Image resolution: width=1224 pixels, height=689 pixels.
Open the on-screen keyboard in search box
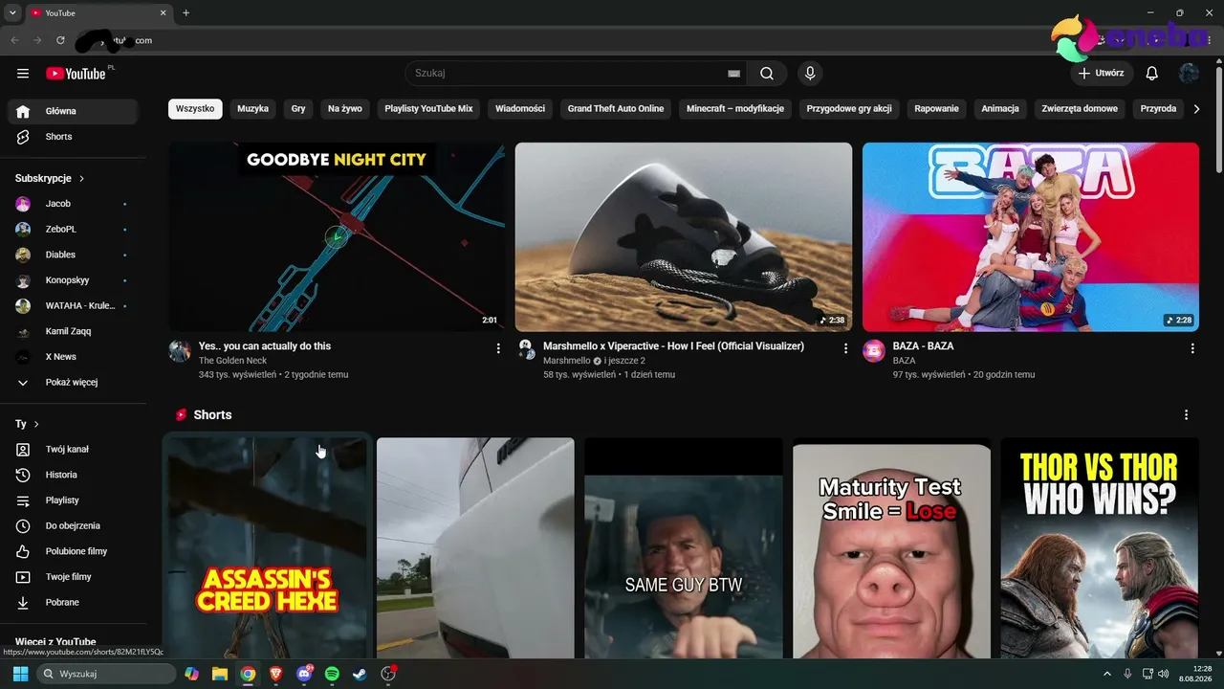pos(733,74)
